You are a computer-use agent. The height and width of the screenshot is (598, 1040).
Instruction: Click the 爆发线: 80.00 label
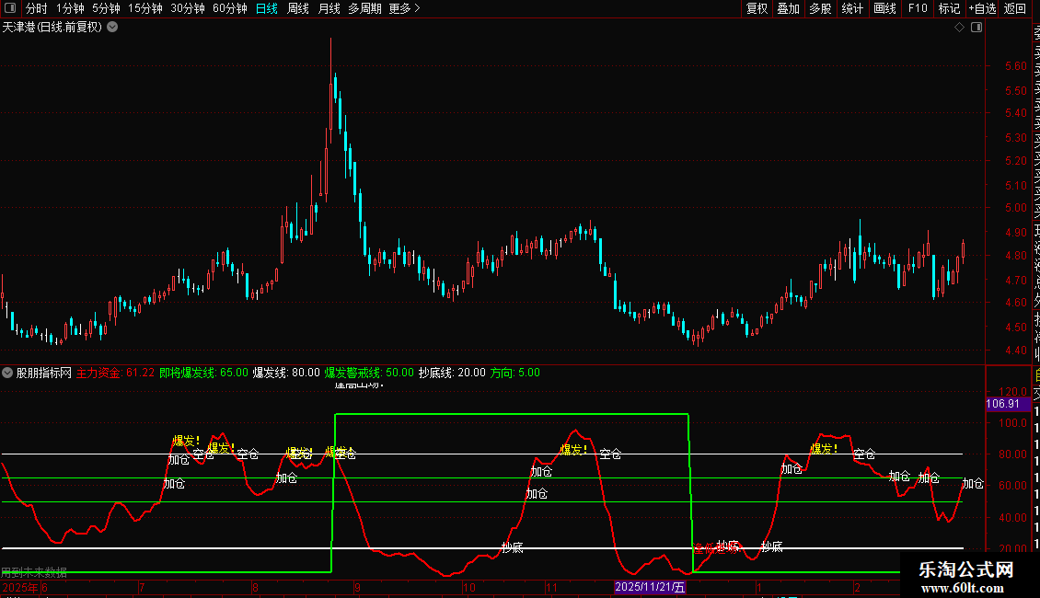click(x=286, y=373)
